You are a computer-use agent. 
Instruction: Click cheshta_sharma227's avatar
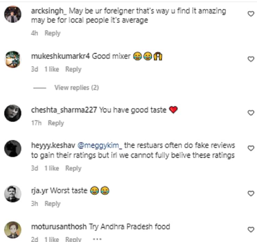pos(13,113)
